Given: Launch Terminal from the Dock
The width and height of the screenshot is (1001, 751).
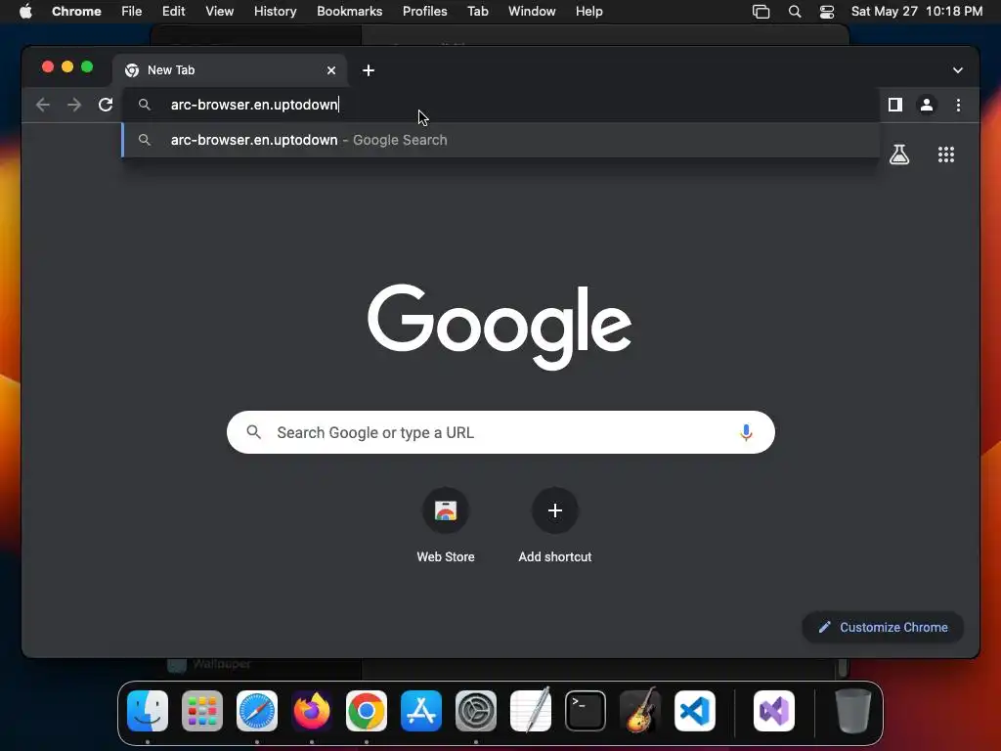Looking at the screenshot, I should coord(586,711).
